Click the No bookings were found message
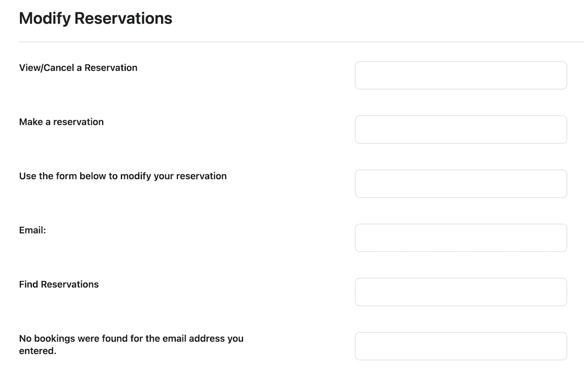 (131, 344)
